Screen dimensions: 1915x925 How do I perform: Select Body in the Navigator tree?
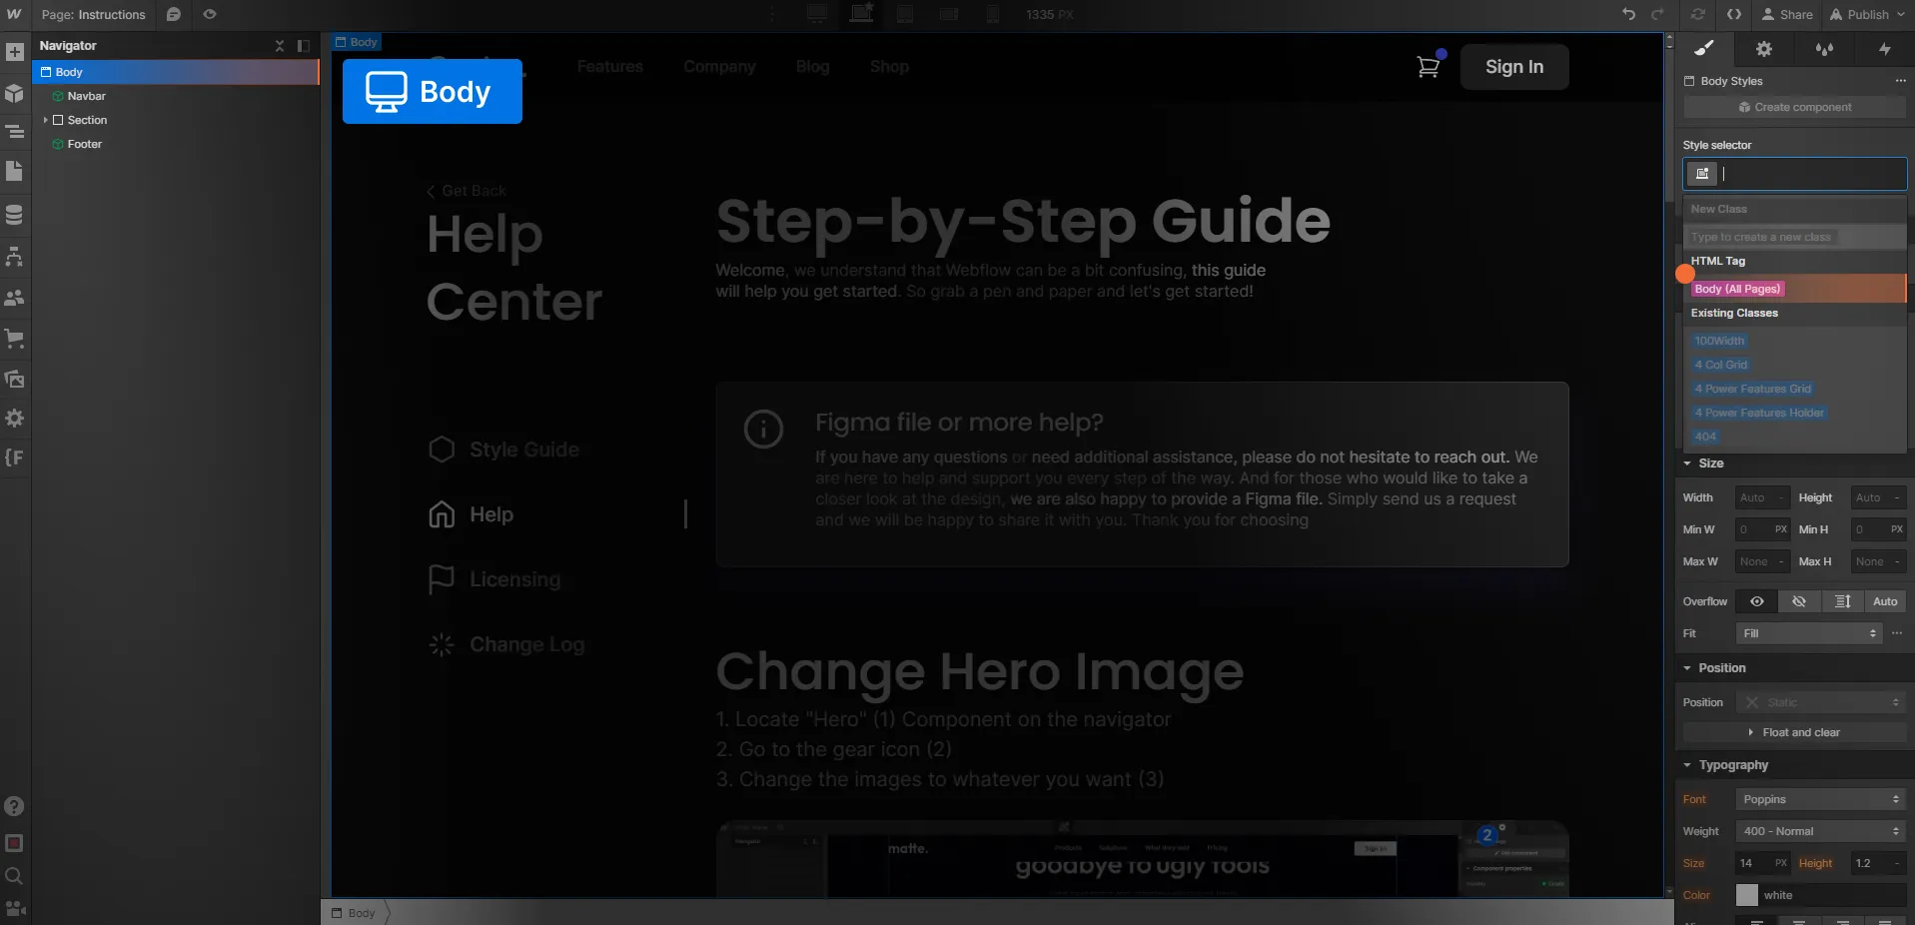point(176,72)
